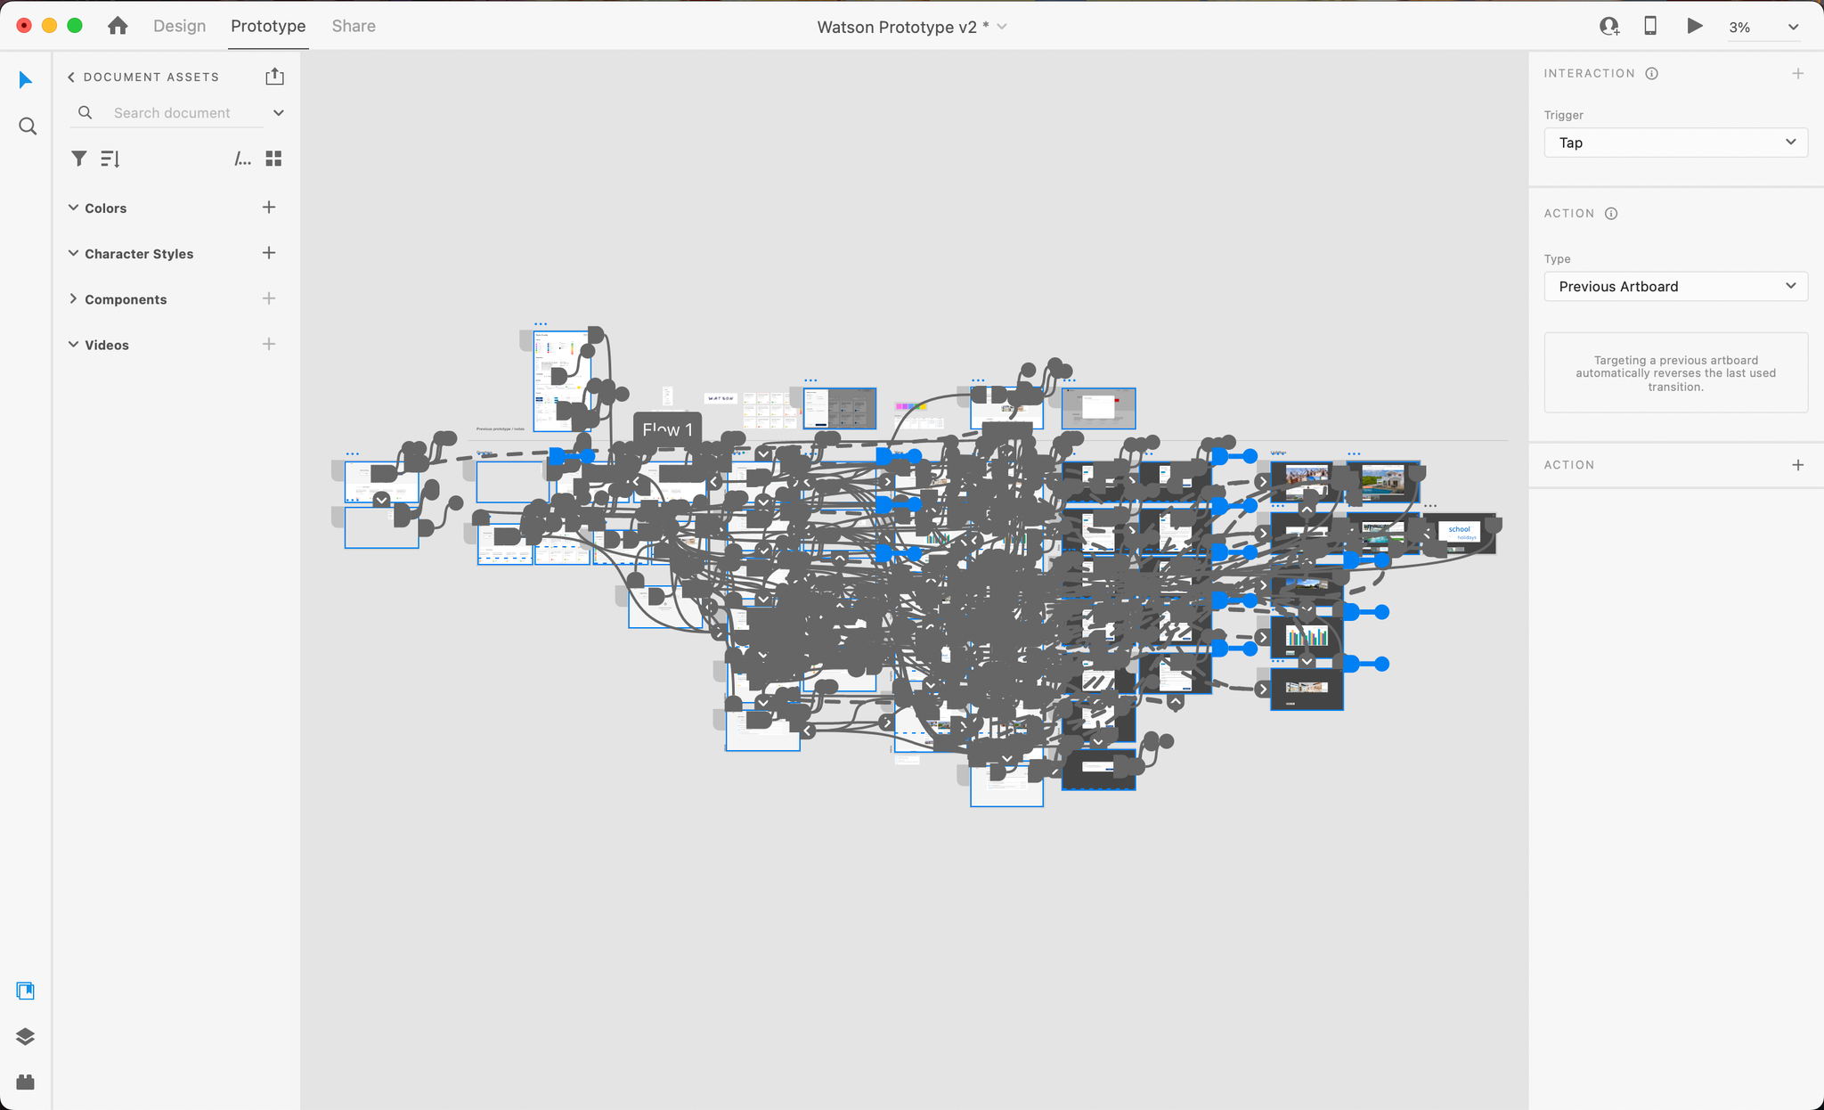This screenshot has width=1824, height=1110.
Task: Click the Invite to Document icon
Action: coord(1608,26)
